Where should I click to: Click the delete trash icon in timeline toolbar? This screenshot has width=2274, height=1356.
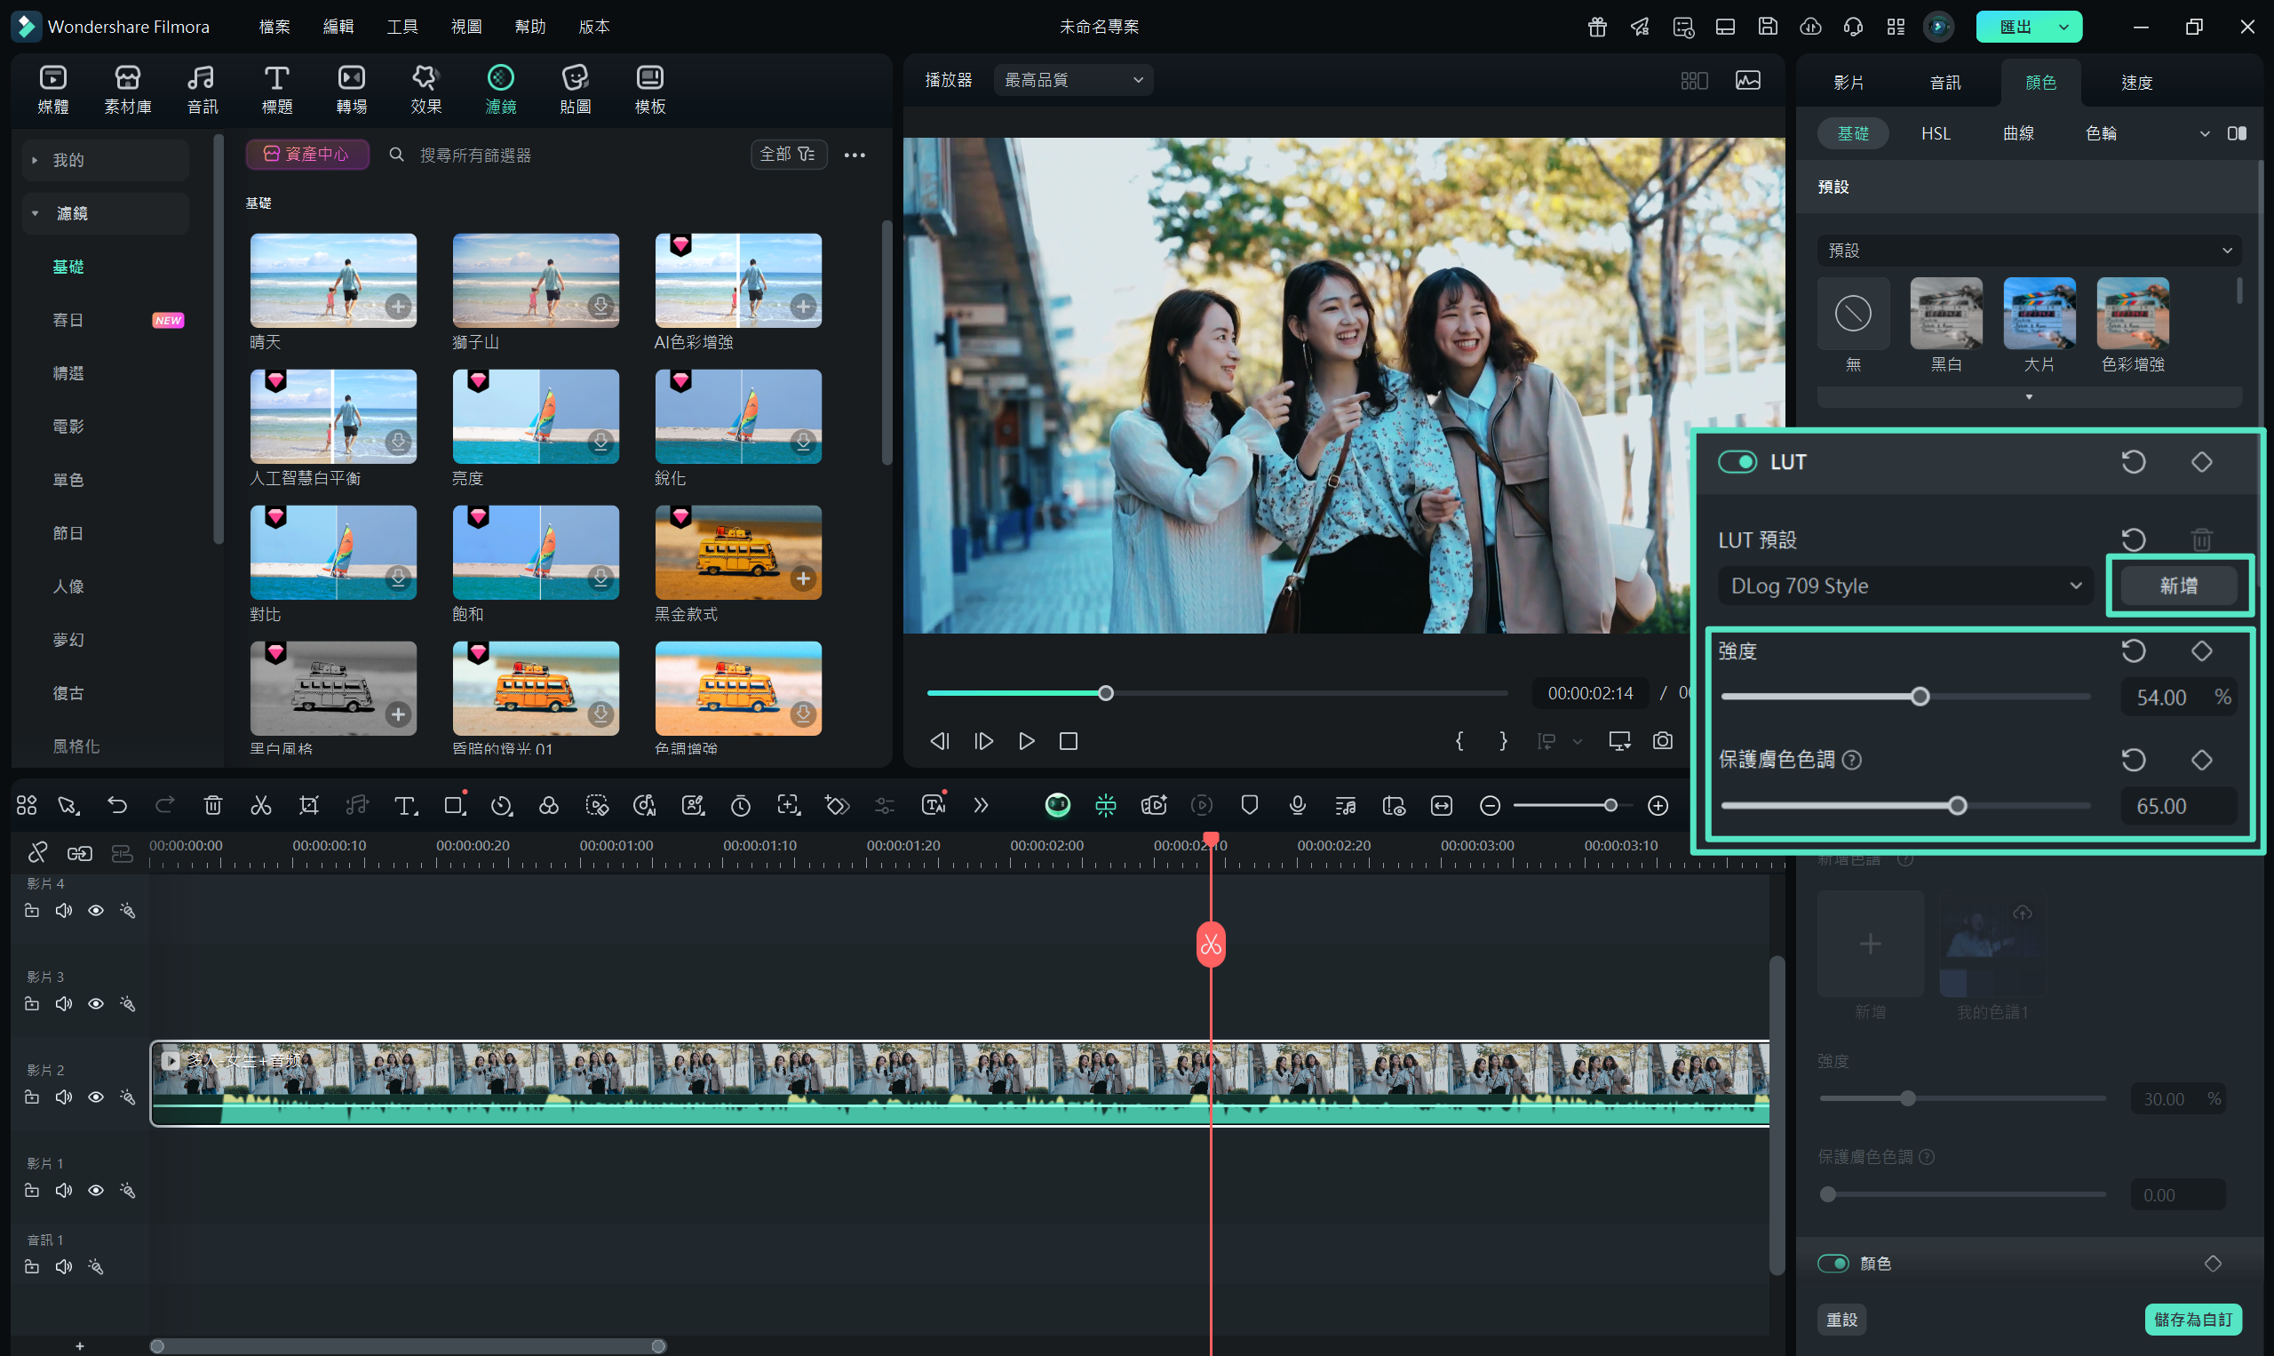pyautogui.click(x=213, y=805)
